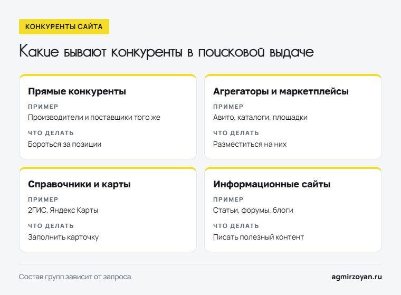Click 'ЧТО ДЕЛАТЬ' label in Справочники и карты card
The width and height of the screenshot is (401, 295).
click(x=51, y=226)
